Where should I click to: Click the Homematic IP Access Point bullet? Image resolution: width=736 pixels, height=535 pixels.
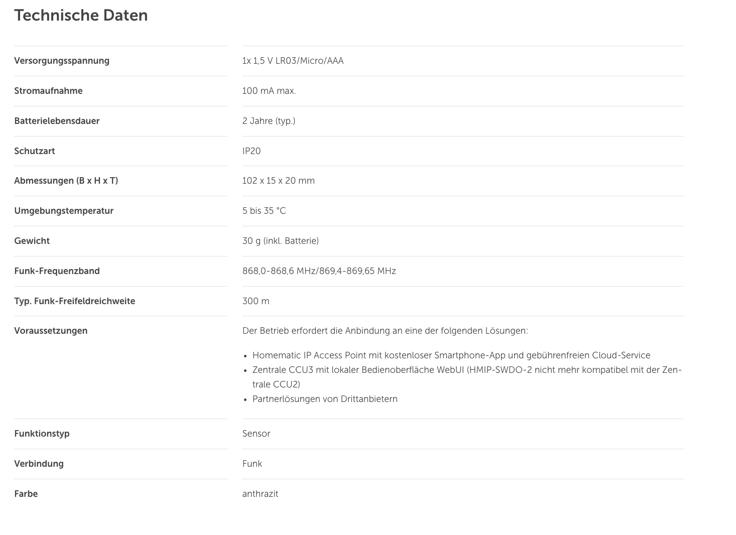[451, 355]
